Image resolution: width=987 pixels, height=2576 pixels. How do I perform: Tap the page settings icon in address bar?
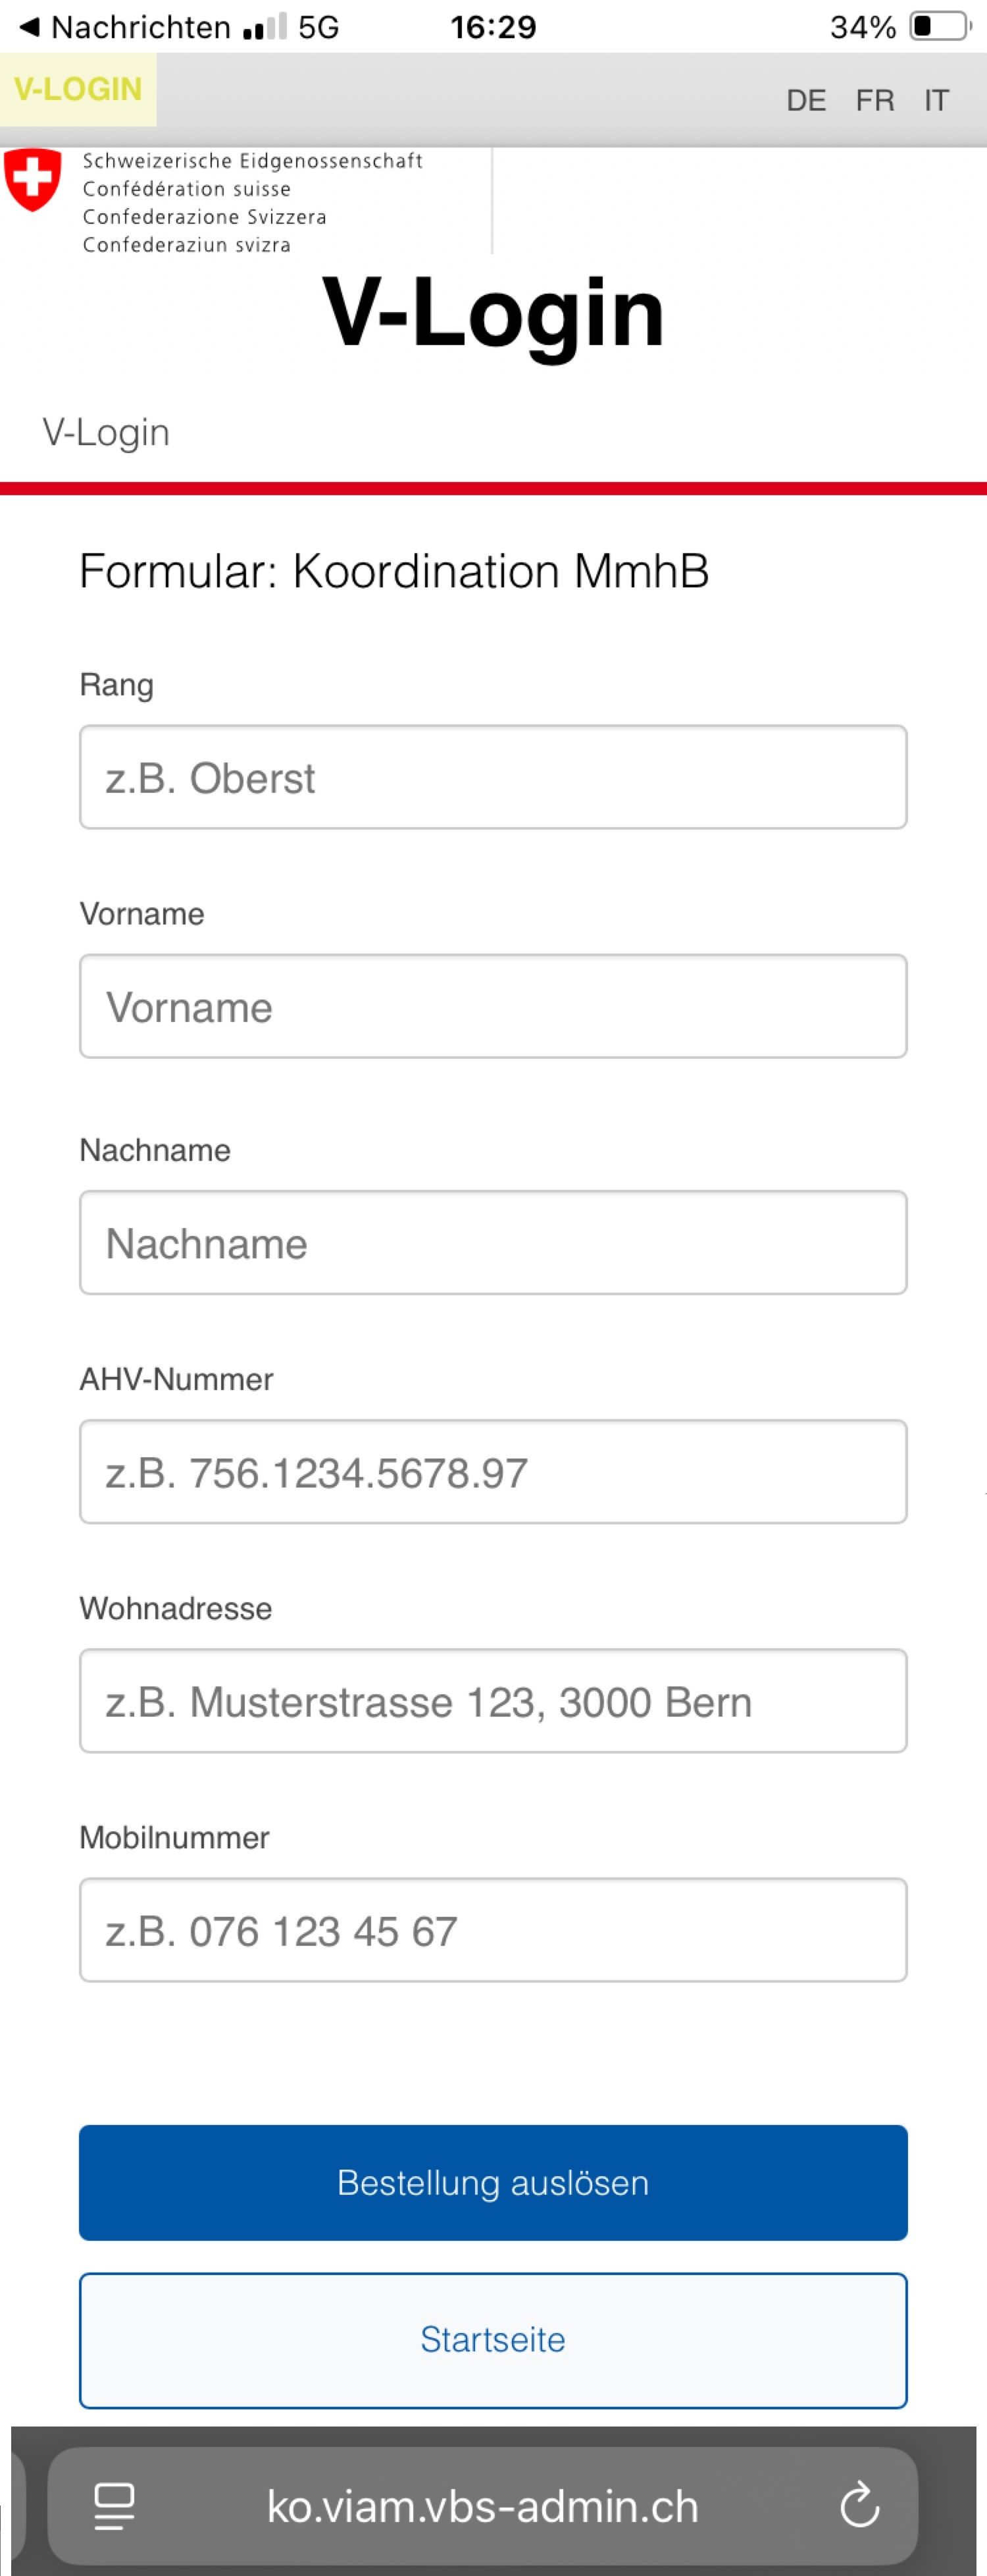pyautogui.click(x=114, y=2507)
